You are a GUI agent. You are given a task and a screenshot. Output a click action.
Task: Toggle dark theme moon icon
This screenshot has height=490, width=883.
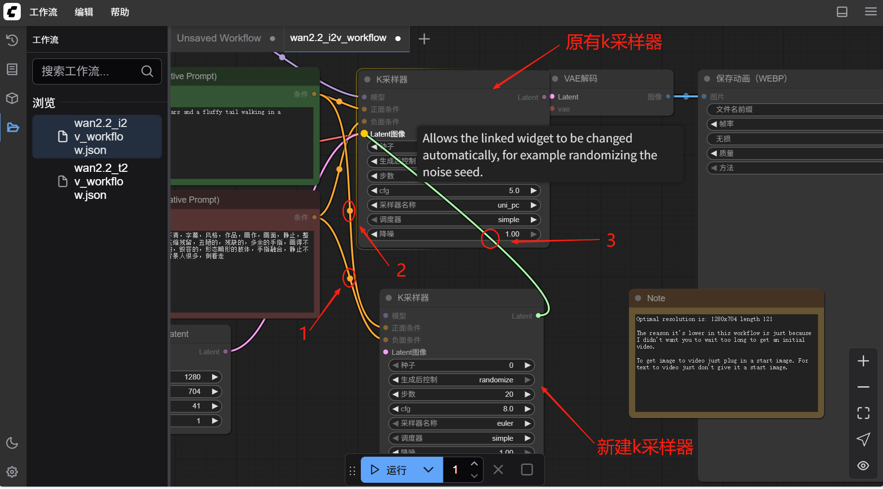pyautogui.click(x=12, y=443)
